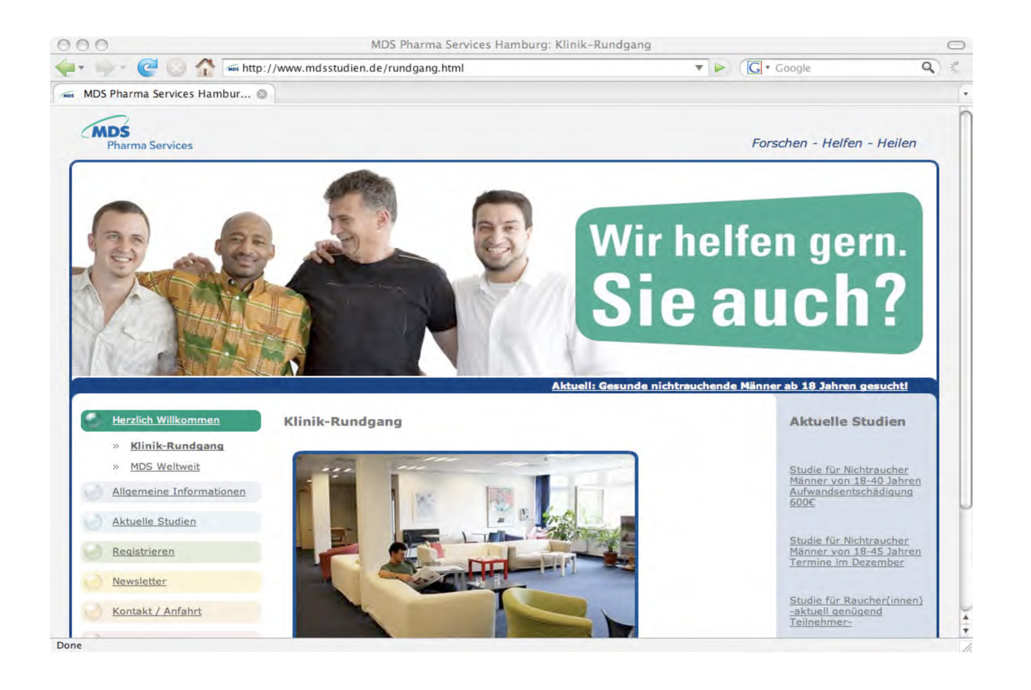Open the Herzlich Willkommen menu item
Viewport: 1031px width, 690px height.
(x=165, y=420)
